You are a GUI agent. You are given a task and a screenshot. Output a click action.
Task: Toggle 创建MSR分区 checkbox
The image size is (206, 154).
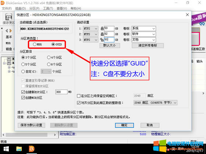tap(23, 98)
